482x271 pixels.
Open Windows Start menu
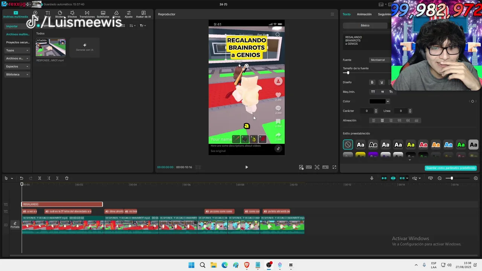click(x=191, y=265)
